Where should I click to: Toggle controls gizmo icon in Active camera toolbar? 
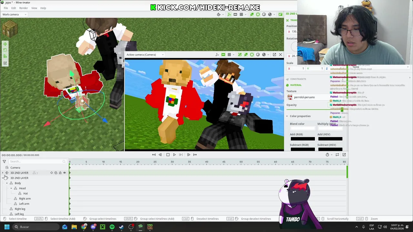[x=217, y=55]
